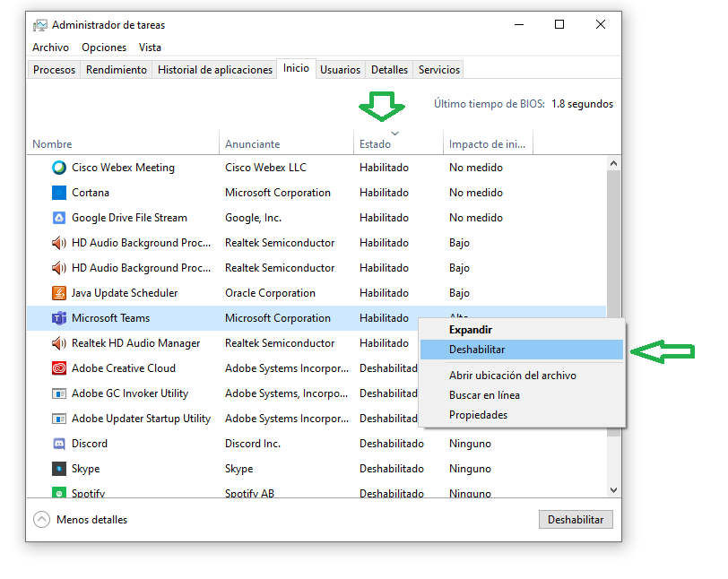
Task: Sort by the Estado column header
Action: pyautogui.click(x=375, y=144)
